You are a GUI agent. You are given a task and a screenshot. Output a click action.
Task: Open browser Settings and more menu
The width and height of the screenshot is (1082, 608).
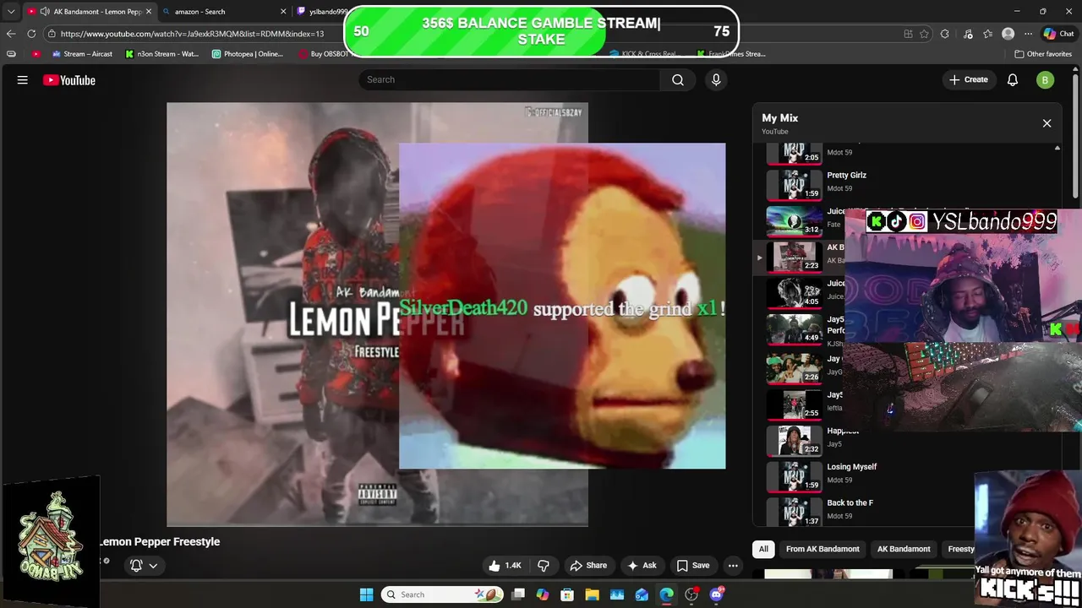pos(1028,34)
